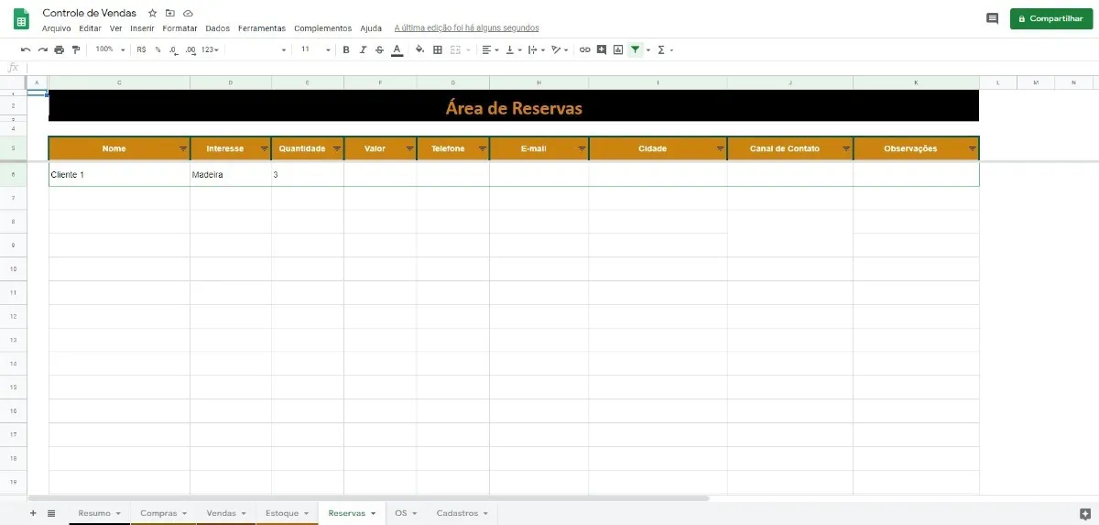Toggle bold formatting
1099x525 pixels.
point(346,49)
